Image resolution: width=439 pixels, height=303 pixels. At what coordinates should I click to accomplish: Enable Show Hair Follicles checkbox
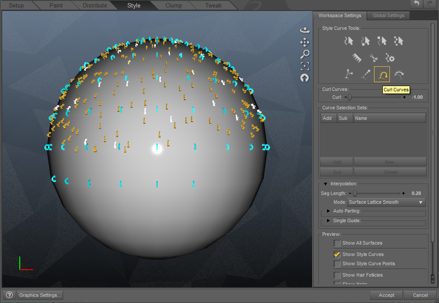click(337, 275)
